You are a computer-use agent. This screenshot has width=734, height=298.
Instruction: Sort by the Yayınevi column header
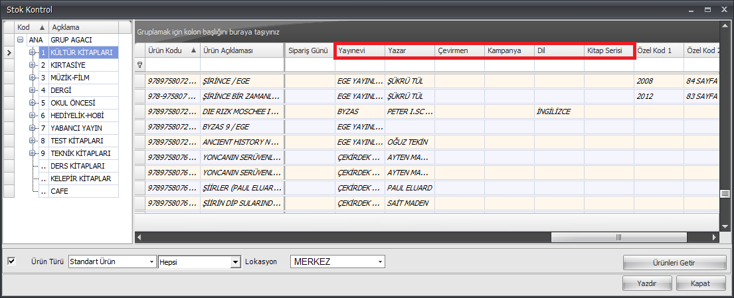click(x=359, y=50)
